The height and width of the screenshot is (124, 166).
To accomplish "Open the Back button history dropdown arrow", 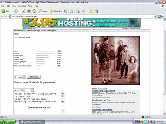I will pos(11,11).
